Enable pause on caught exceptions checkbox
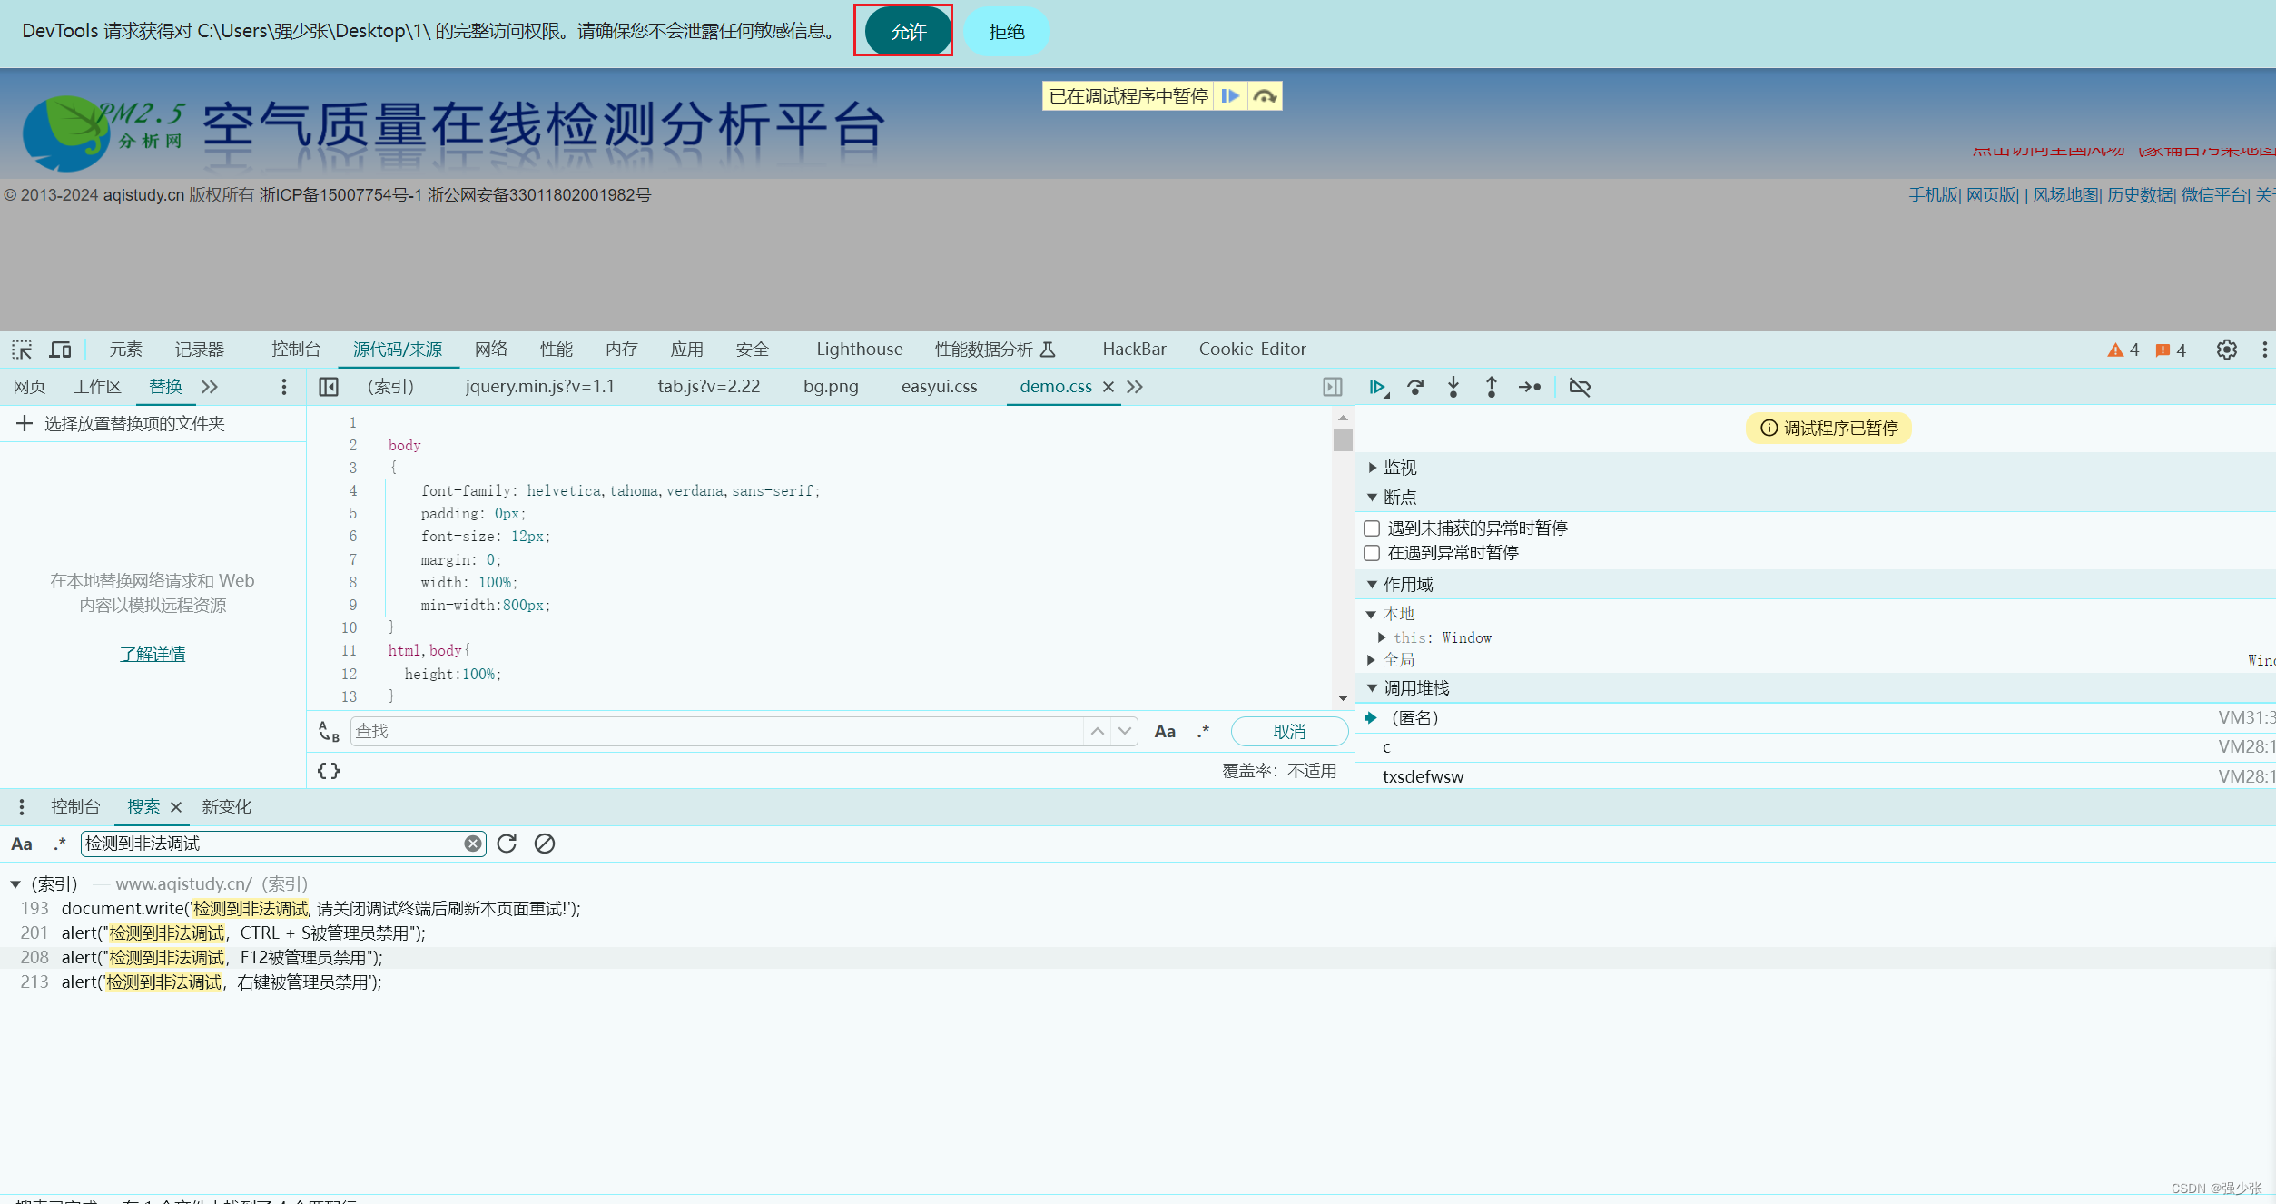The image size is (2276, 1204). (1372, 553)
